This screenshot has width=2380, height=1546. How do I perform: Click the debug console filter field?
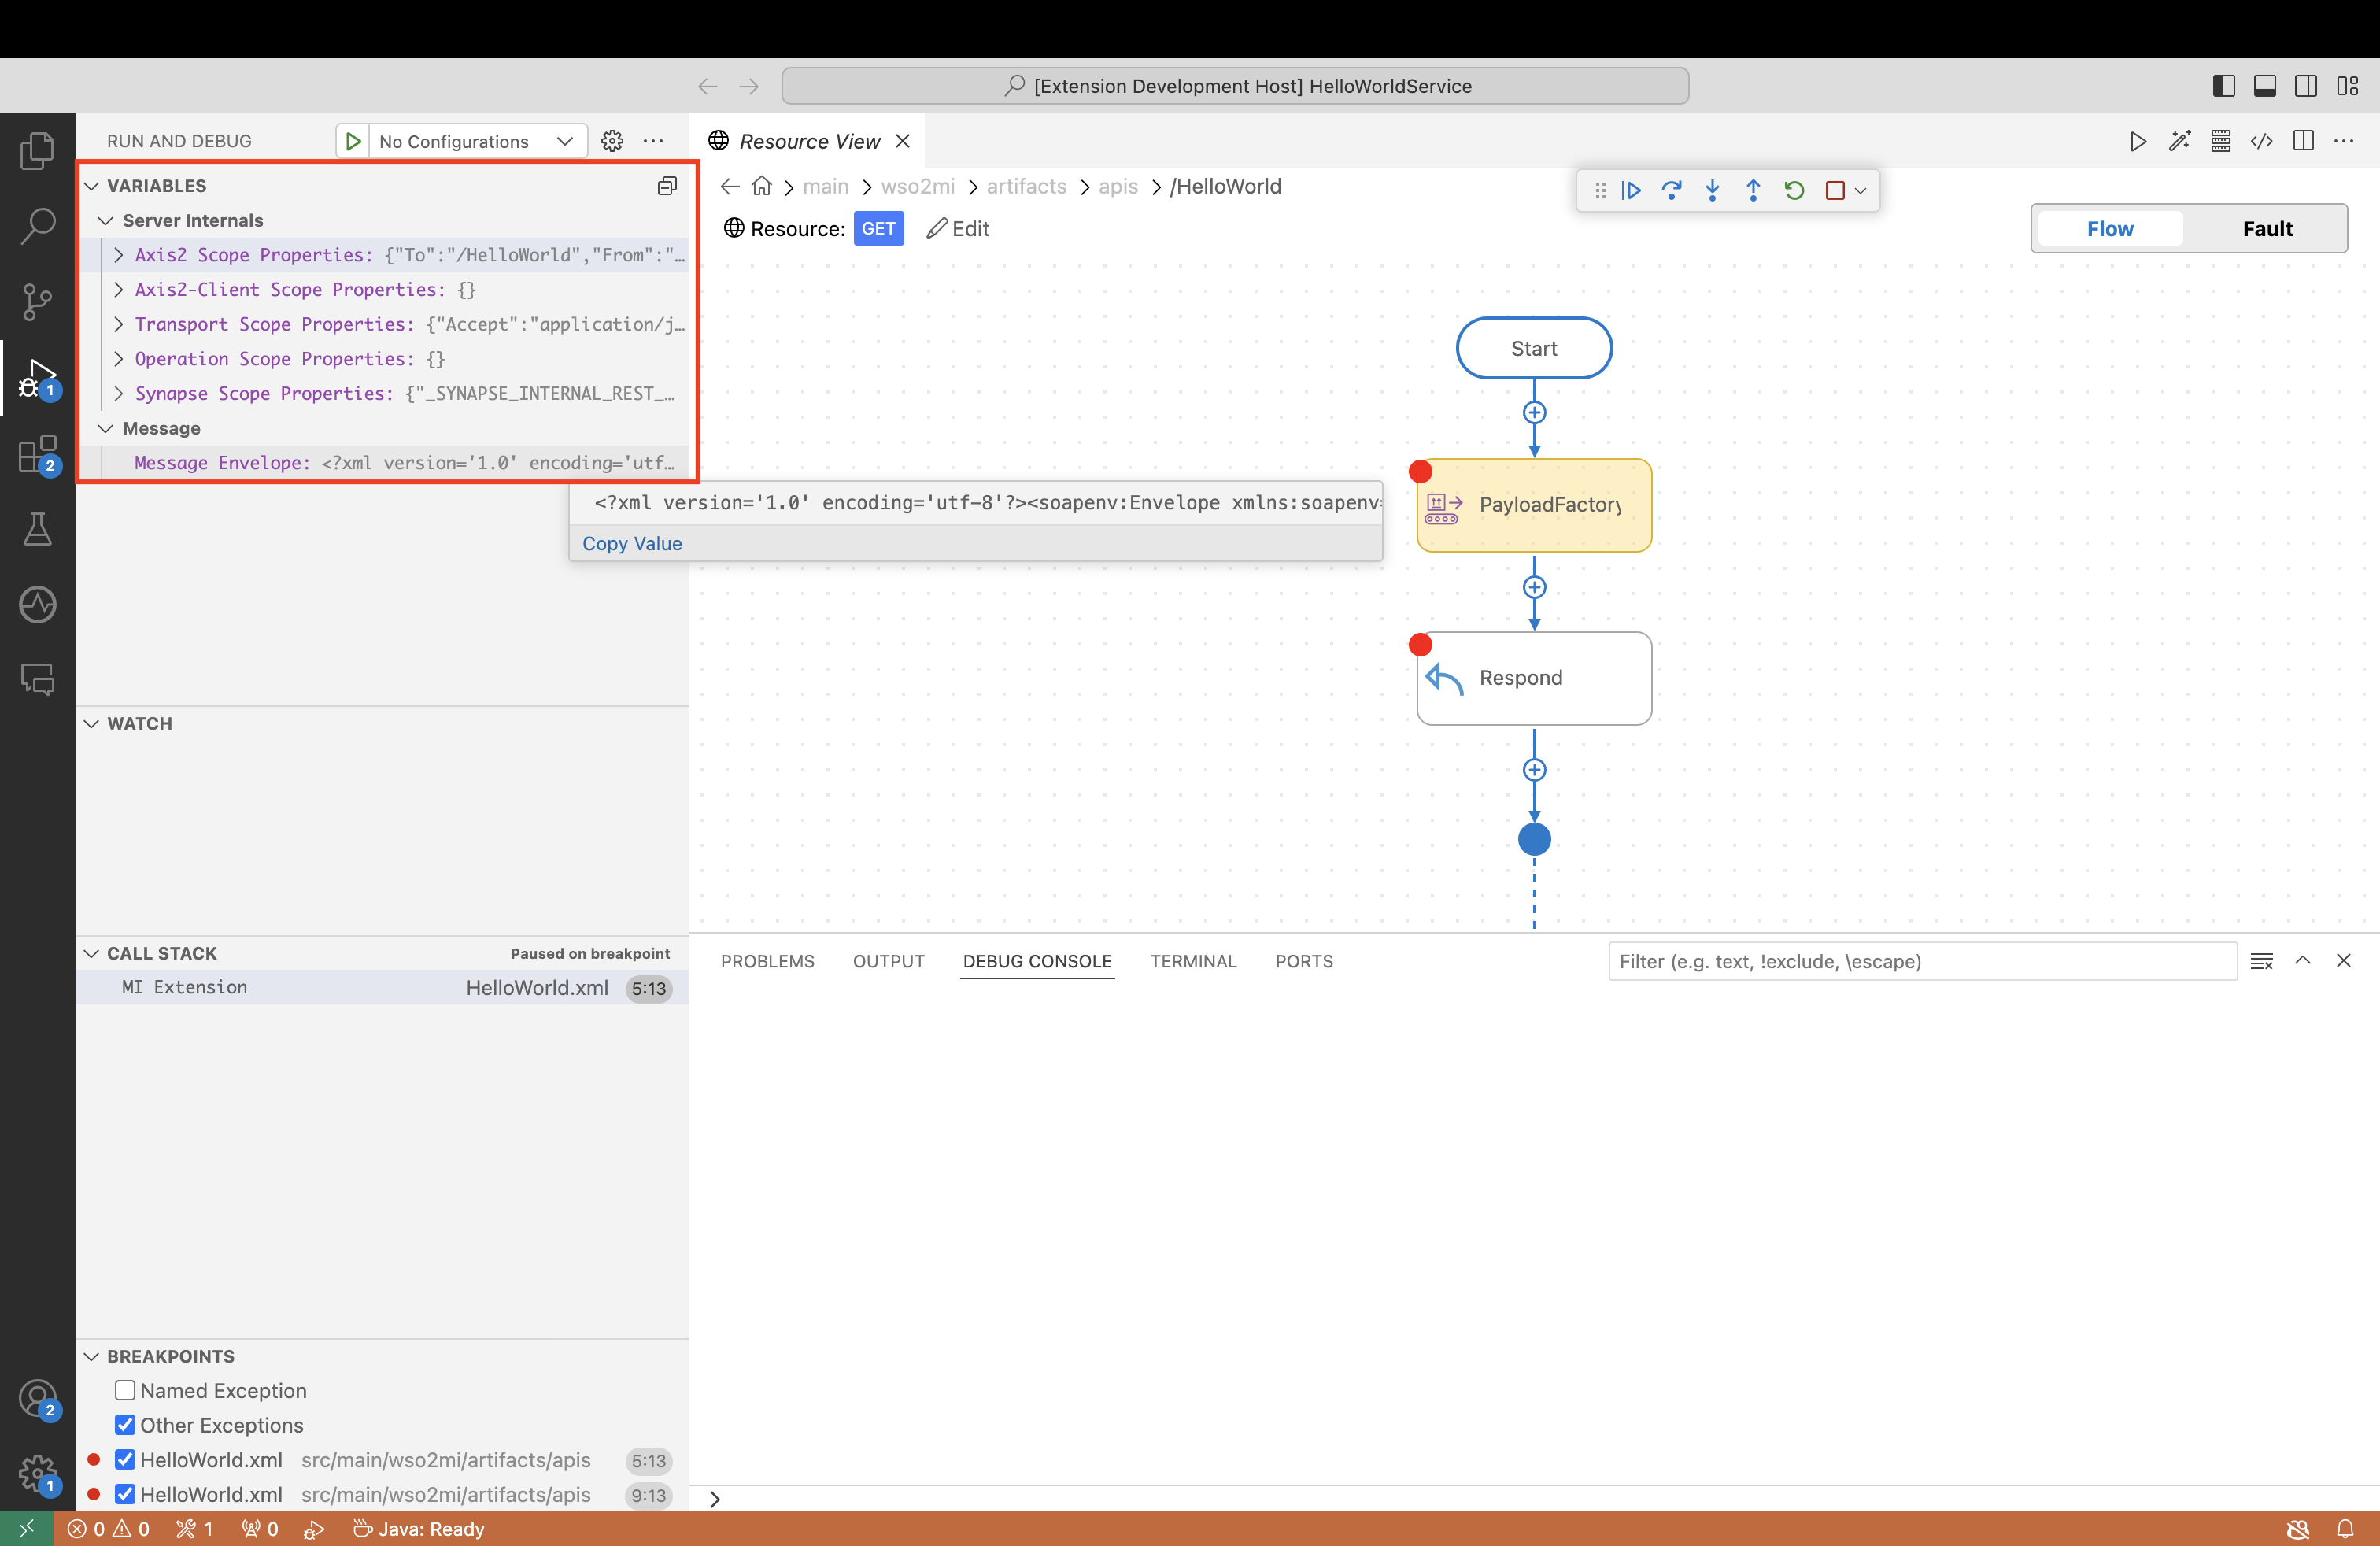[x=1921, y=961]
